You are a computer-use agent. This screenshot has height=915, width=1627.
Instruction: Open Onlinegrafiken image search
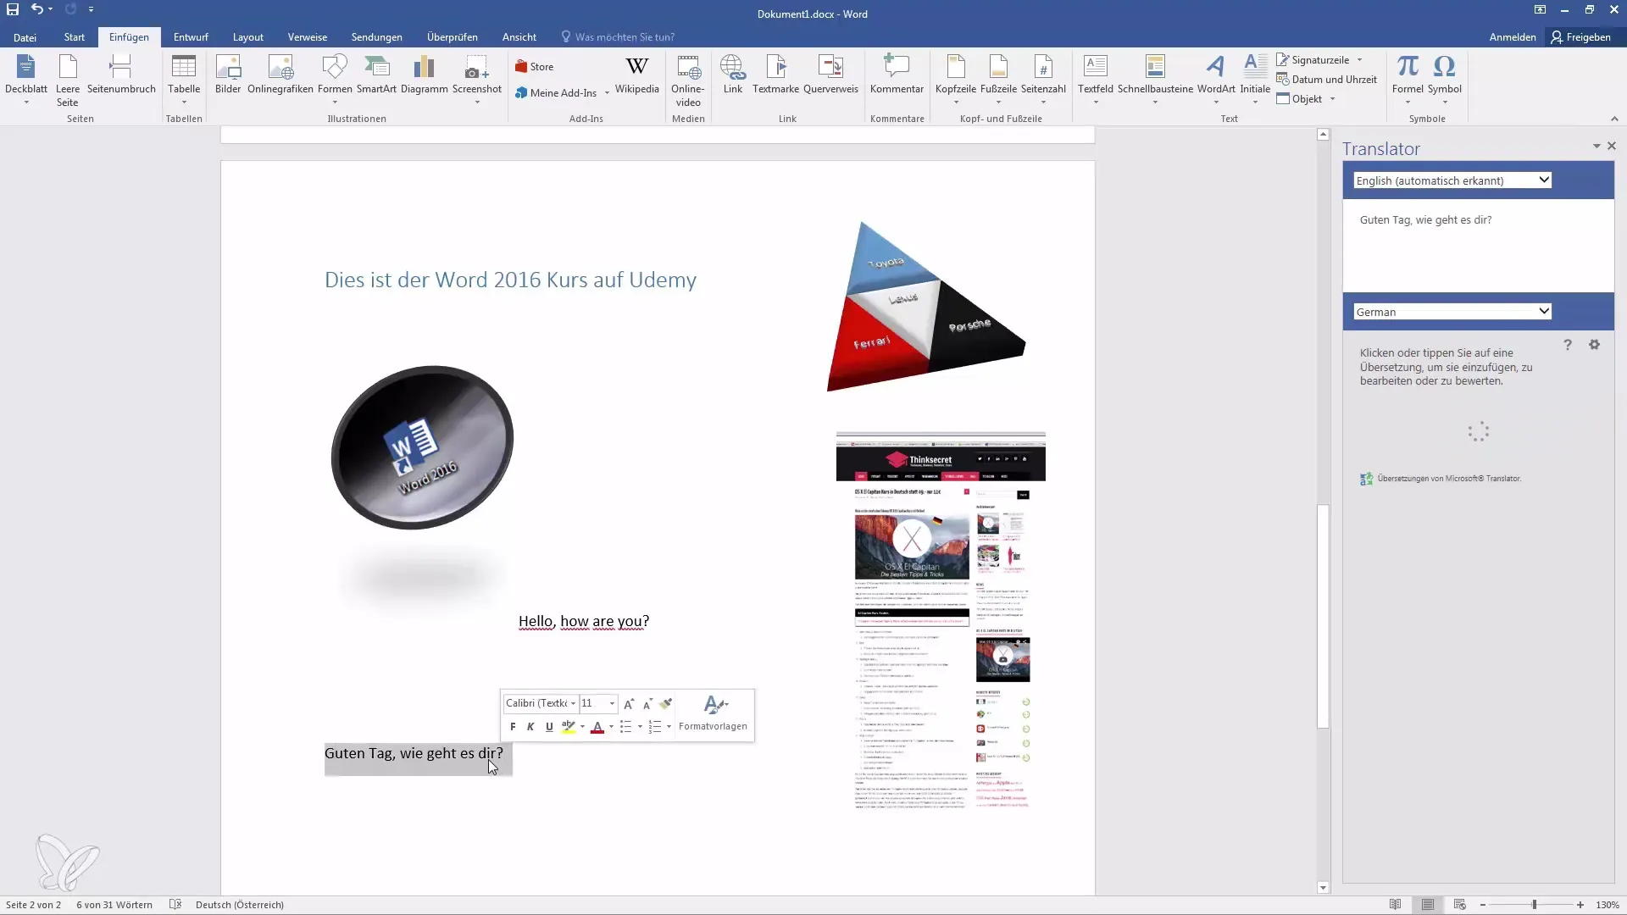[280, 75]
